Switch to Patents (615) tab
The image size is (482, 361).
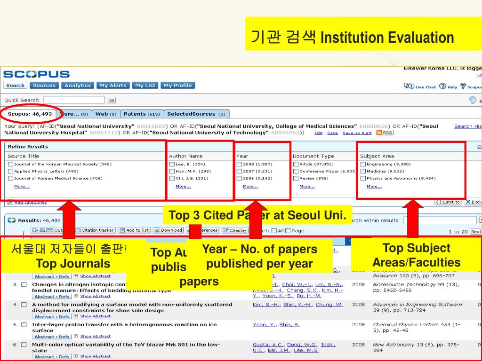(x=142, y=114)
